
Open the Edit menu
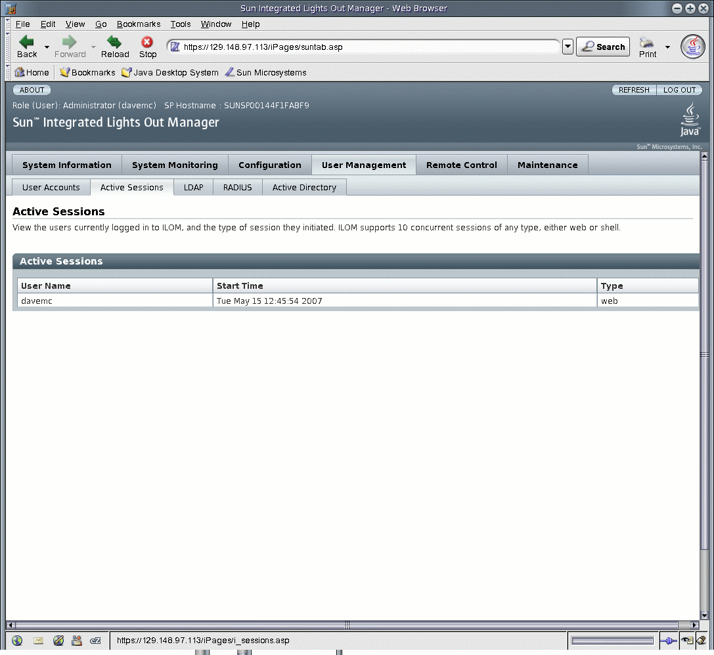[48, 24]
